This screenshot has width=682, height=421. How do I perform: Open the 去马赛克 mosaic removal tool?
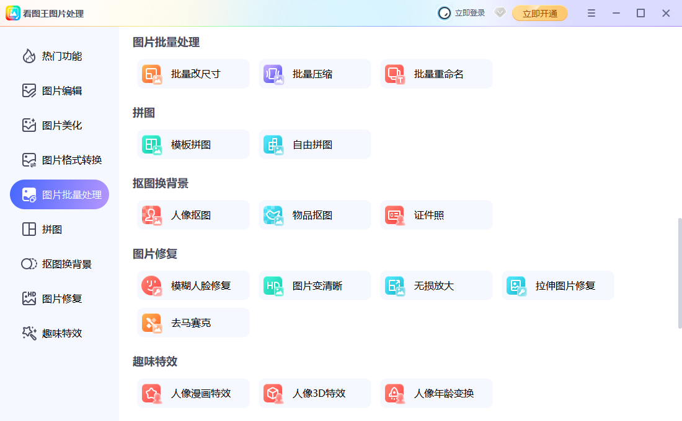tap(193, 322)
